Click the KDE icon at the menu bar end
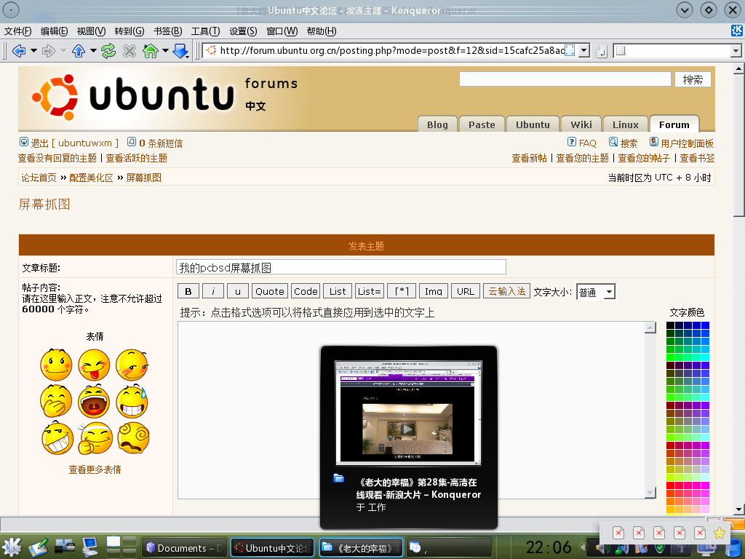Screen dimensions: 745x559 (736, 31)
